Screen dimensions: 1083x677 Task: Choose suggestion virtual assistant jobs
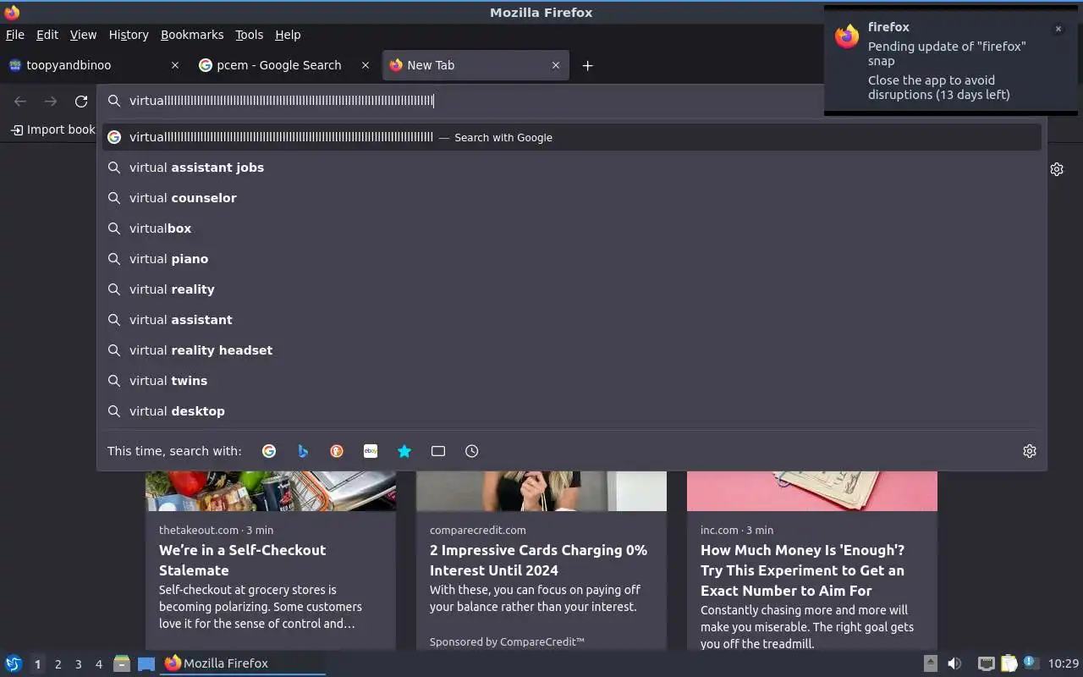point(571,168)
